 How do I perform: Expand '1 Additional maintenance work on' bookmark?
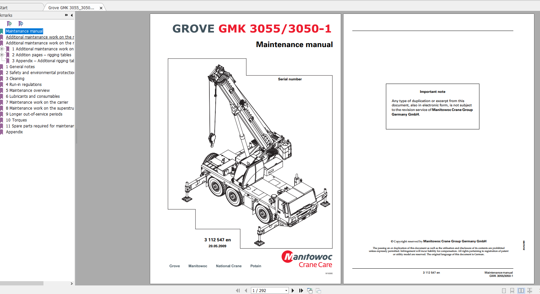click(2, 49)
